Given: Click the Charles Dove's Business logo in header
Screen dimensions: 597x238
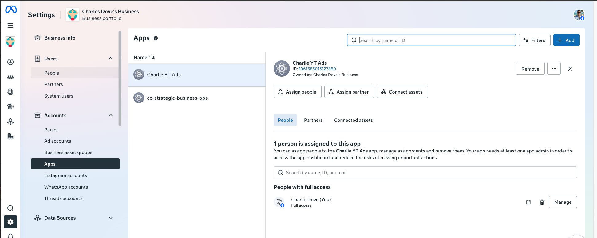Looking at the screenshot, I should click(73, 15).
